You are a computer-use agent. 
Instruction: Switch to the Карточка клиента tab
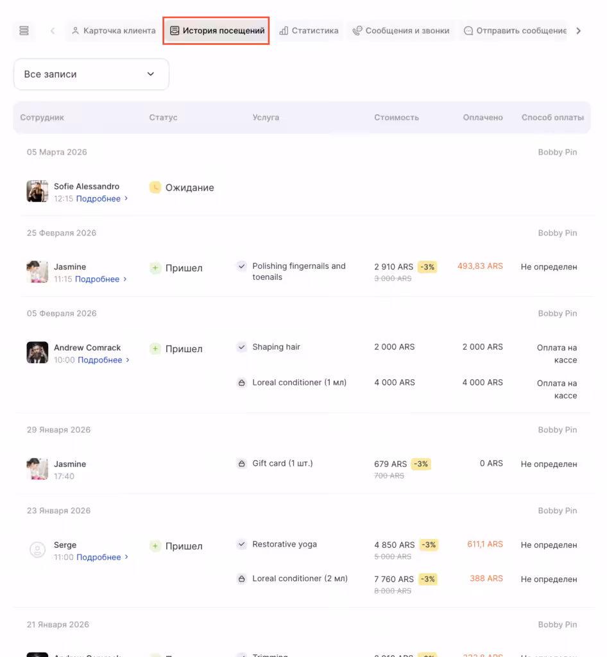[114, 31]
